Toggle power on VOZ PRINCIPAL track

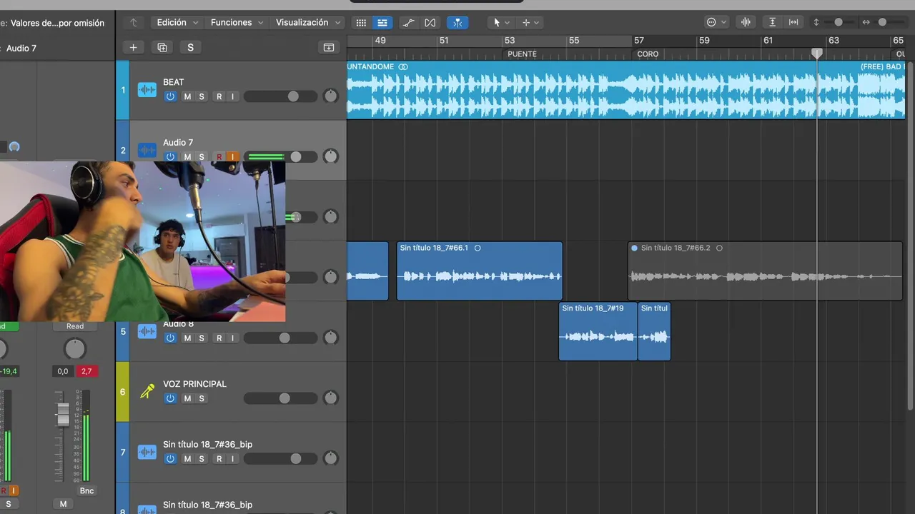(170, 398)
